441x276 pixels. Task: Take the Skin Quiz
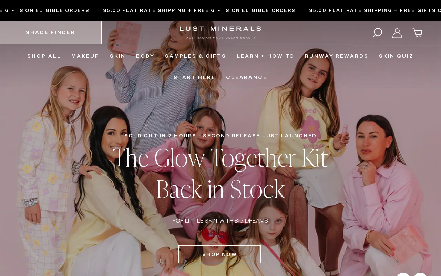coord(396,56)
